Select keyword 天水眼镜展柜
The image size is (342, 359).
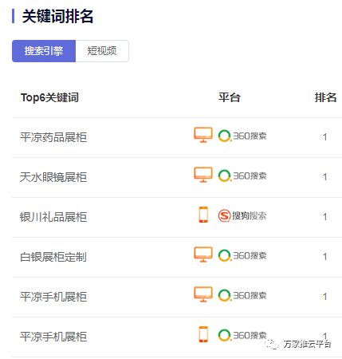[x=53, y=177]
